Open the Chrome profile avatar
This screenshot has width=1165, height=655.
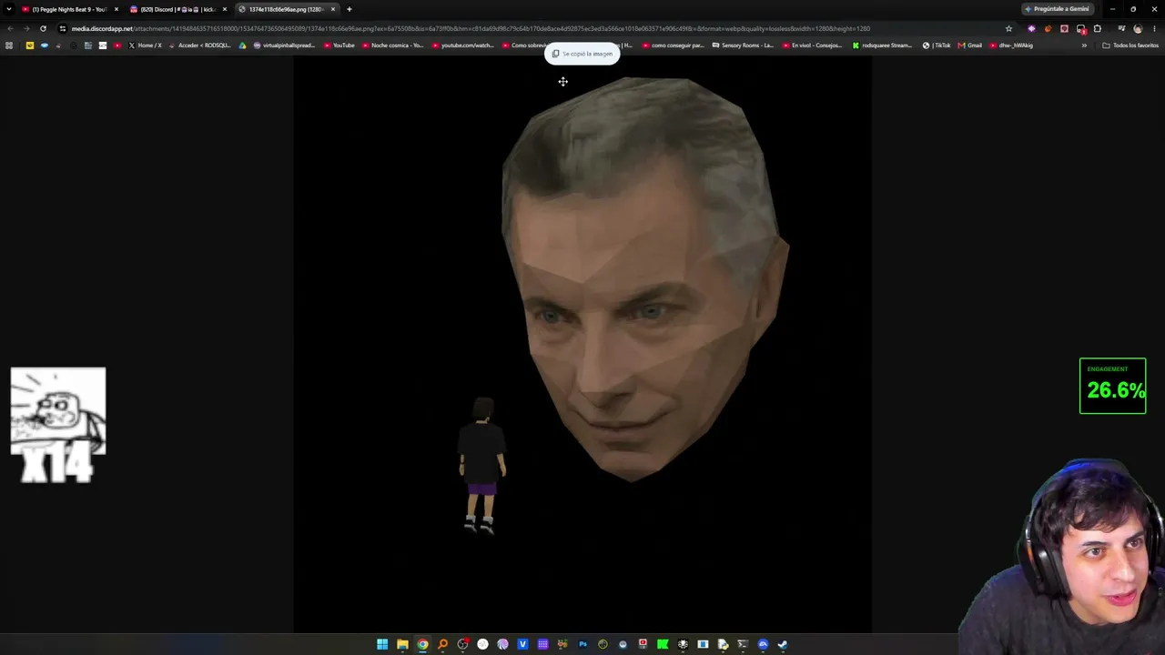(1138, 28)
